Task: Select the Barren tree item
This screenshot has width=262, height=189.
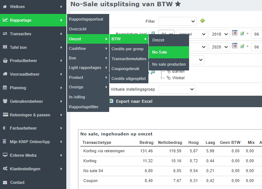Action: point(178,72)
